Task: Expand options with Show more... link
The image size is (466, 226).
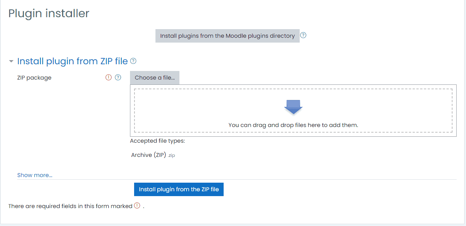Action: 35,175
